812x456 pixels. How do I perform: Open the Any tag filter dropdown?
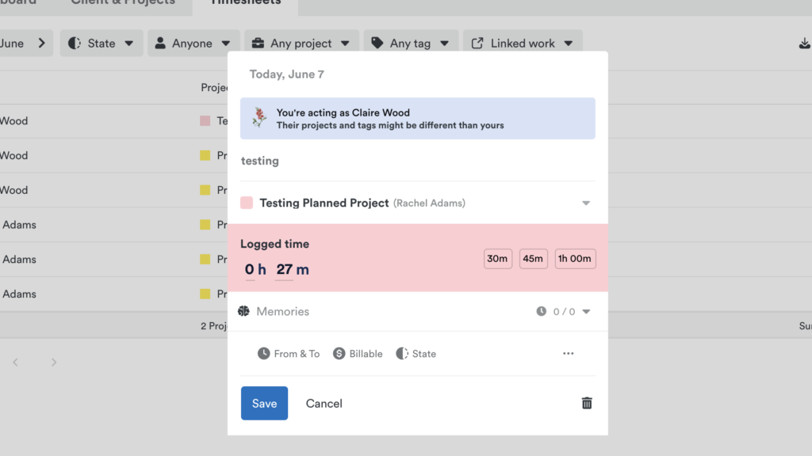[411, 44]
